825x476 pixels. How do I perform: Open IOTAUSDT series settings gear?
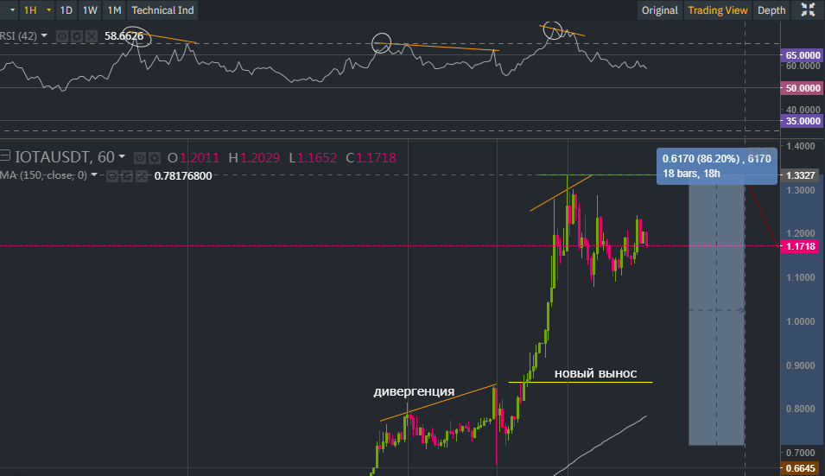(x=155, y=158)
